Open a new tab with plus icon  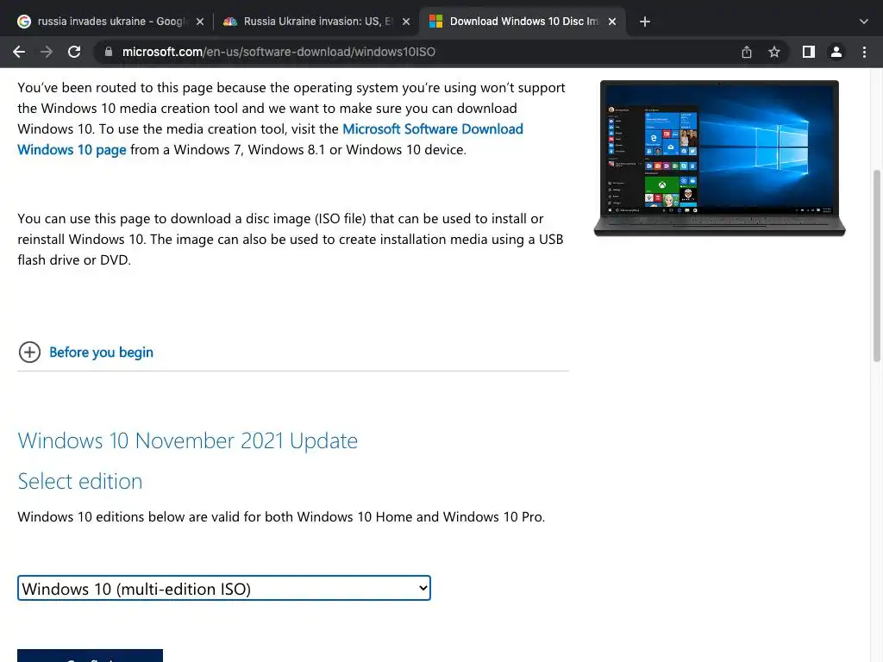(x=645, y=22)
